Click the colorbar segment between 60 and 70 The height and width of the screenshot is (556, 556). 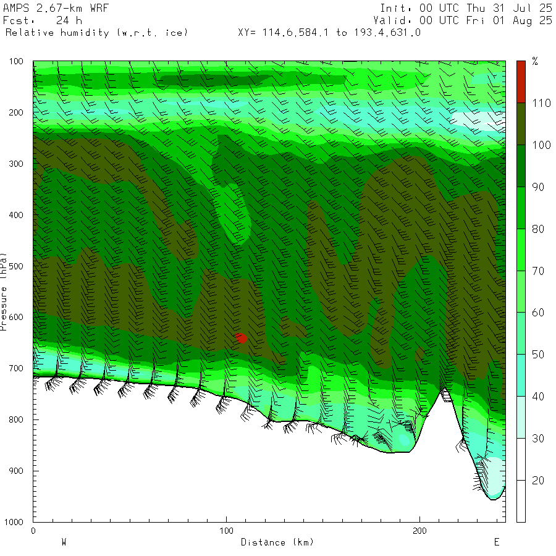[x=521, y=292]
